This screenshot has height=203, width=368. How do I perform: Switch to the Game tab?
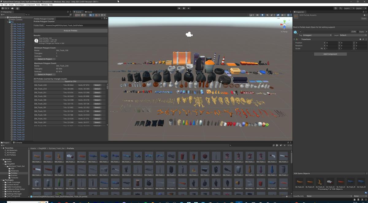[89, 12]
